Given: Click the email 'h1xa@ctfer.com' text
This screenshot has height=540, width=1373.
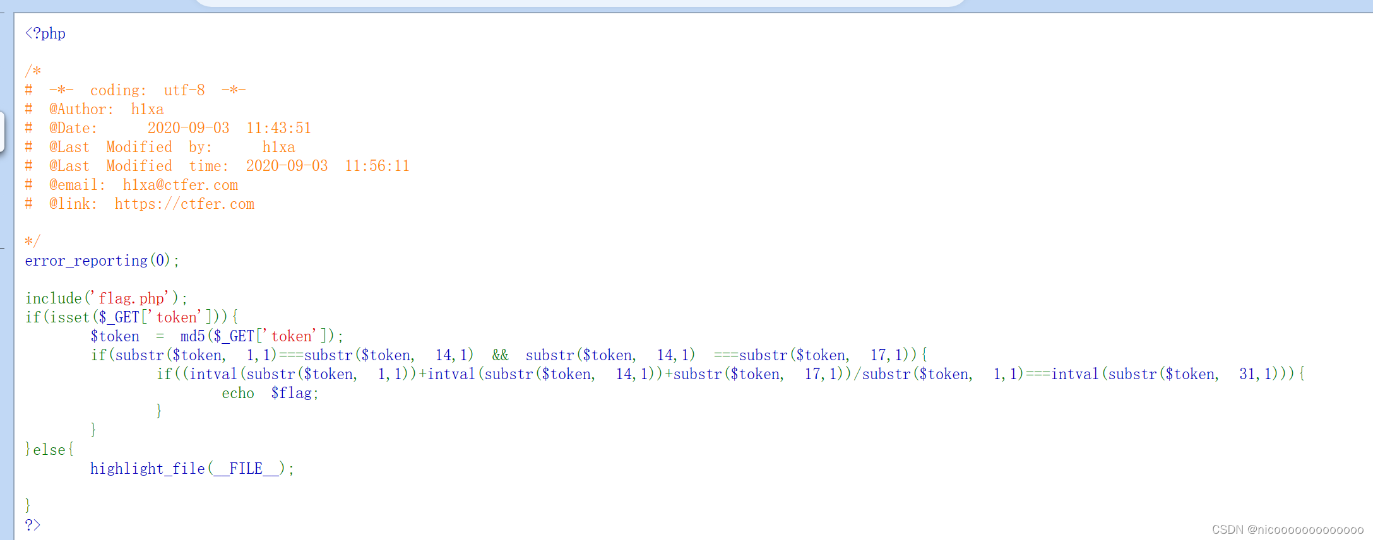Looking at the screenshot, I should (181, 185).
